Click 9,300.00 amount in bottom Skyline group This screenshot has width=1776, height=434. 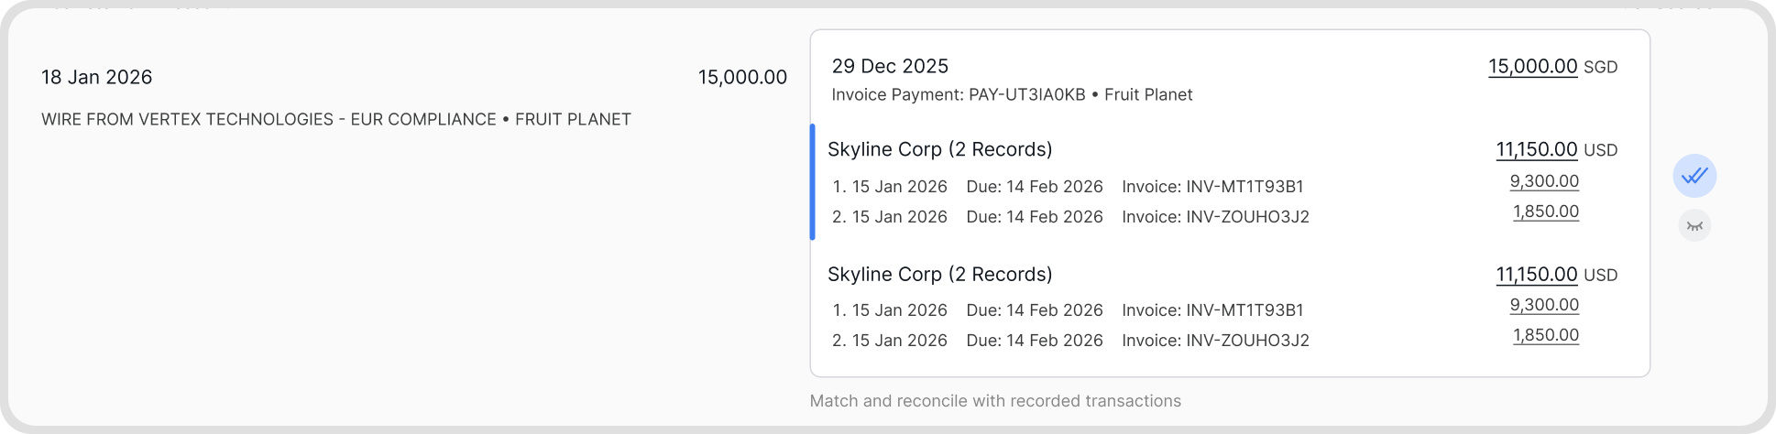pos(1544,305)
